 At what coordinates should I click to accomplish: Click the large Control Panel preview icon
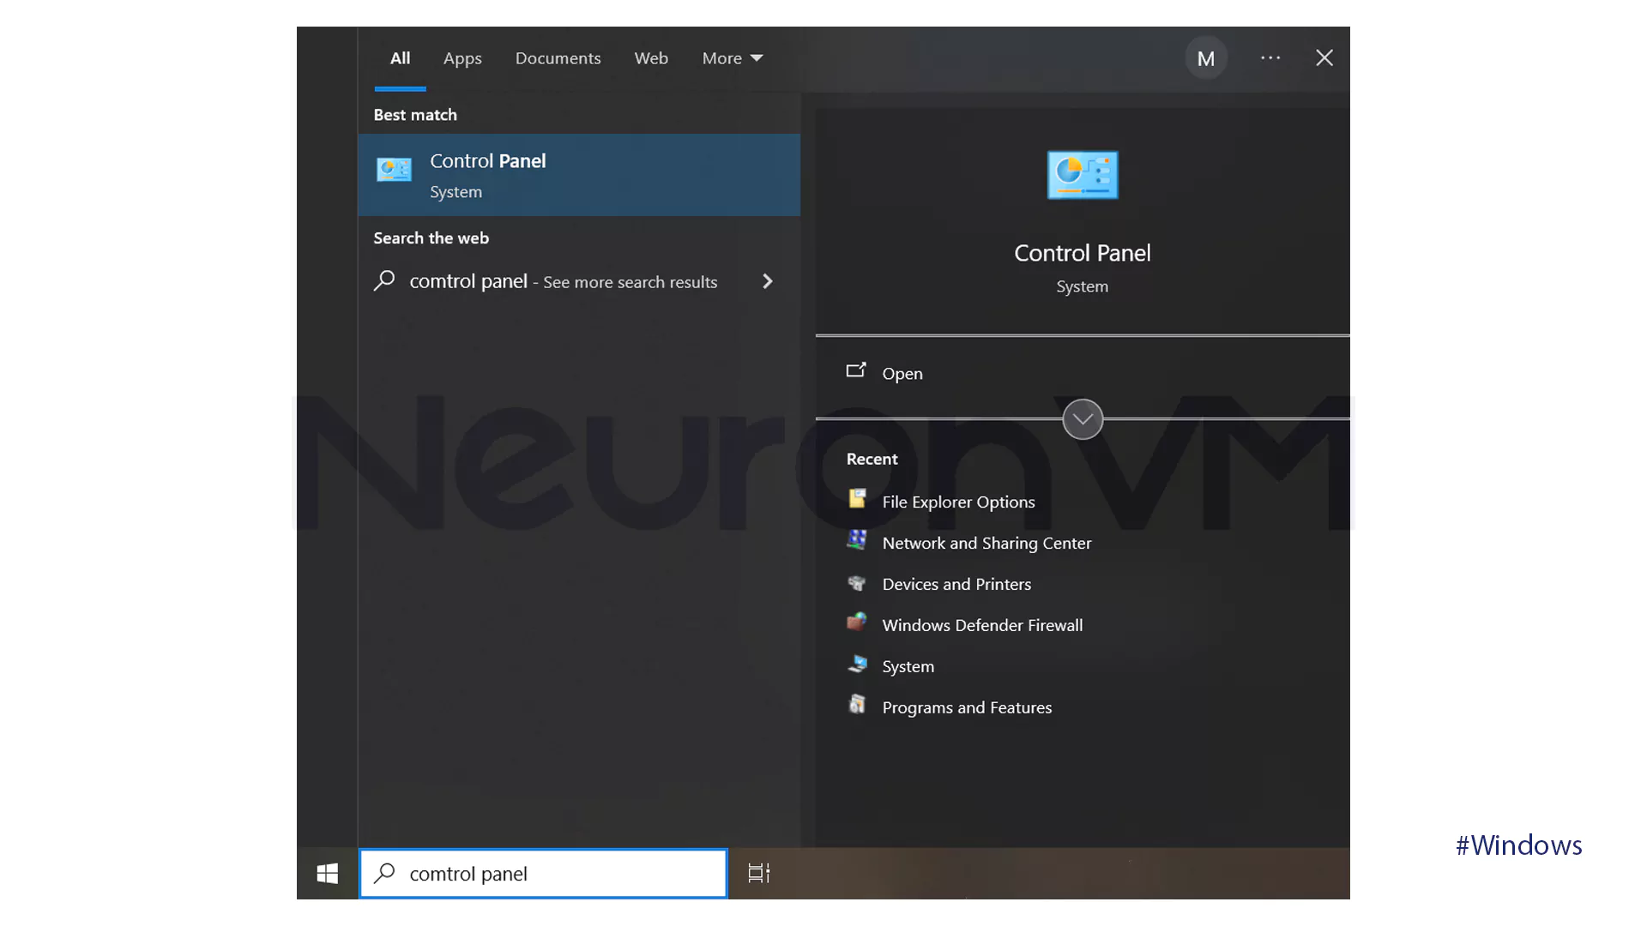(1082, 175)
